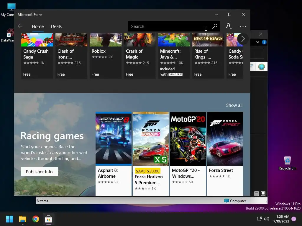Click the volume speaker tray icon

coord(267,219)
